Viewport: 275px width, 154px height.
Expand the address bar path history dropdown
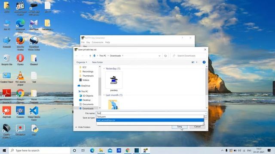click(159, 56)
